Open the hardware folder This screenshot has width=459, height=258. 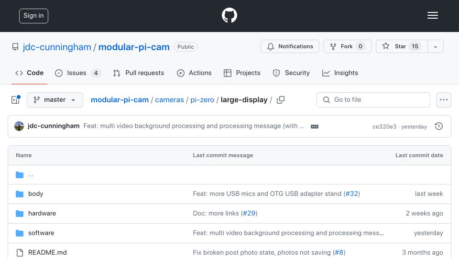tap(42, 213)
